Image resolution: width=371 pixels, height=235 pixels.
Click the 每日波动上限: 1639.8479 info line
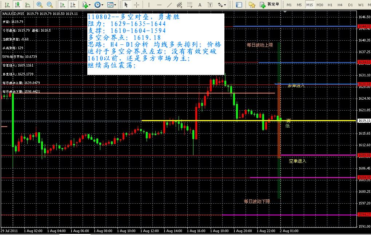21,83
